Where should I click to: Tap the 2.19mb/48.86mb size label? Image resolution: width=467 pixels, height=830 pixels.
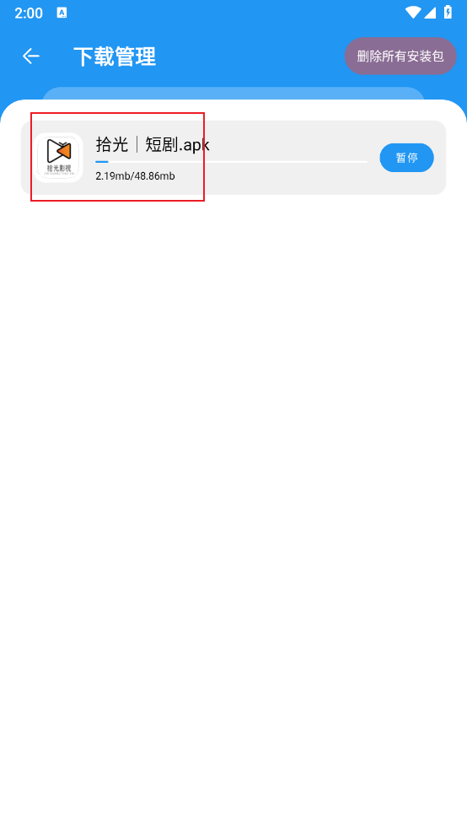(x=136, y=176)
